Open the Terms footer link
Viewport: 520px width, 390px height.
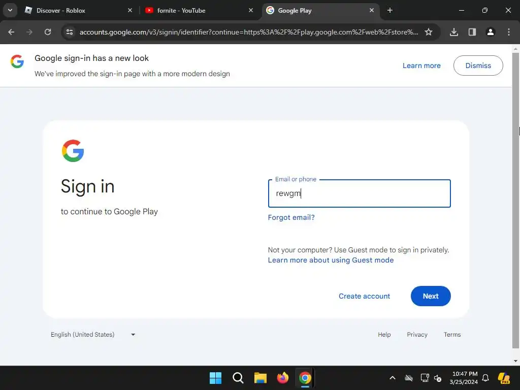(452, 334)
